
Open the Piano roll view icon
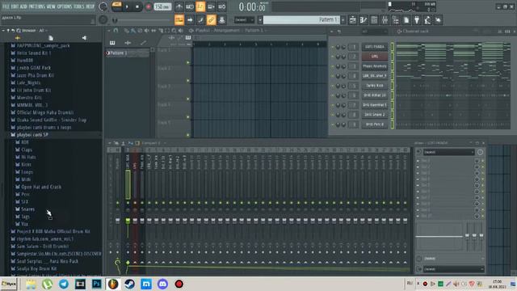pyautogui.click(x=364, y=20)
